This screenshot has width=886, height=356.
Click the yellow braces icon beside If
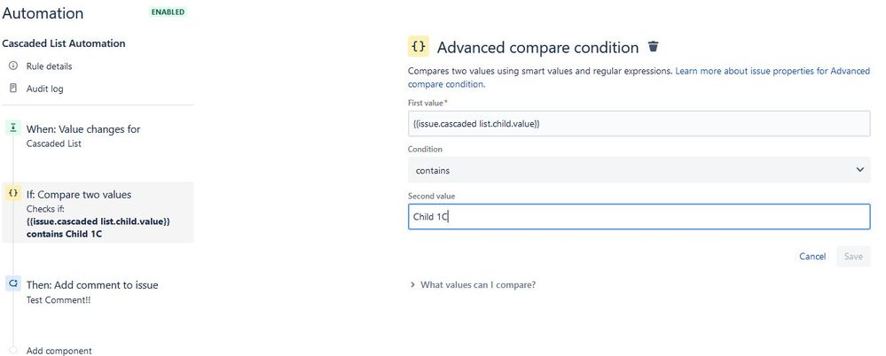coord(13,194)
